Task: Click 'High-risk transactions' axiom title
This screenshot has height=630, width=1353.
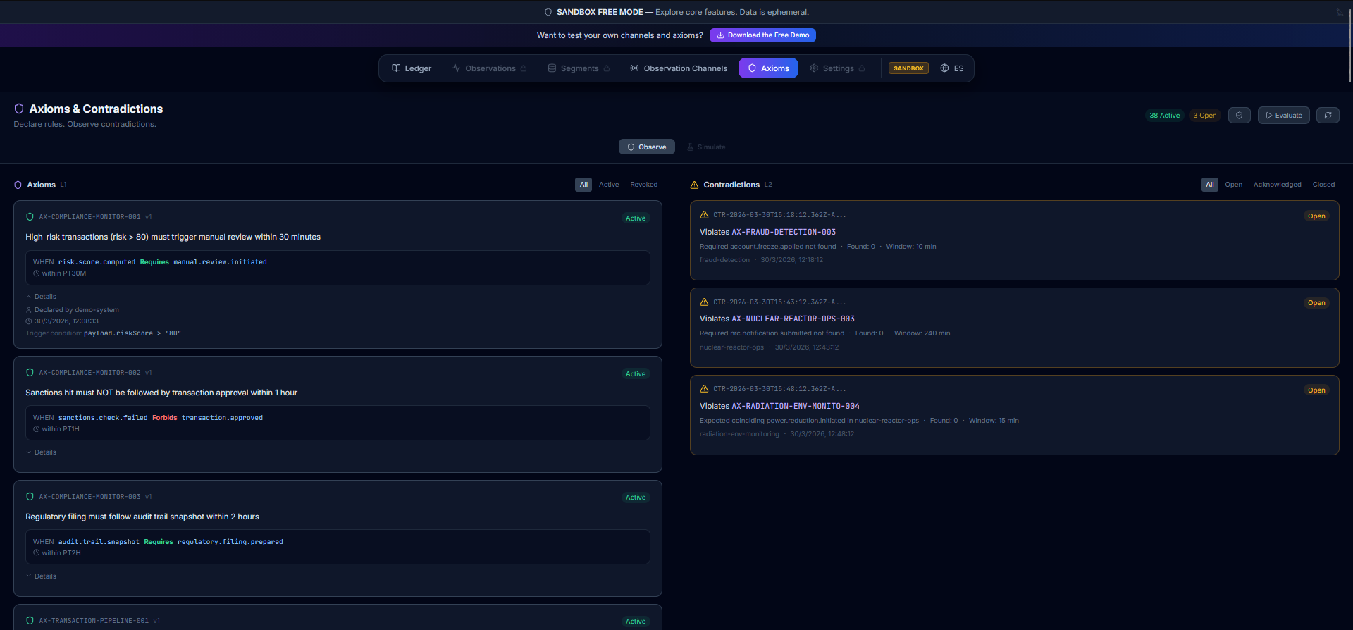Action: point(173,237)
